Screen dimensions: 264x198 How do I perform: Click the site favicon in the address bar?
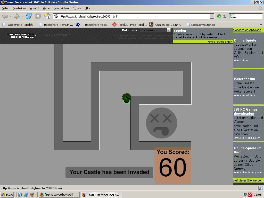(56, 16)
